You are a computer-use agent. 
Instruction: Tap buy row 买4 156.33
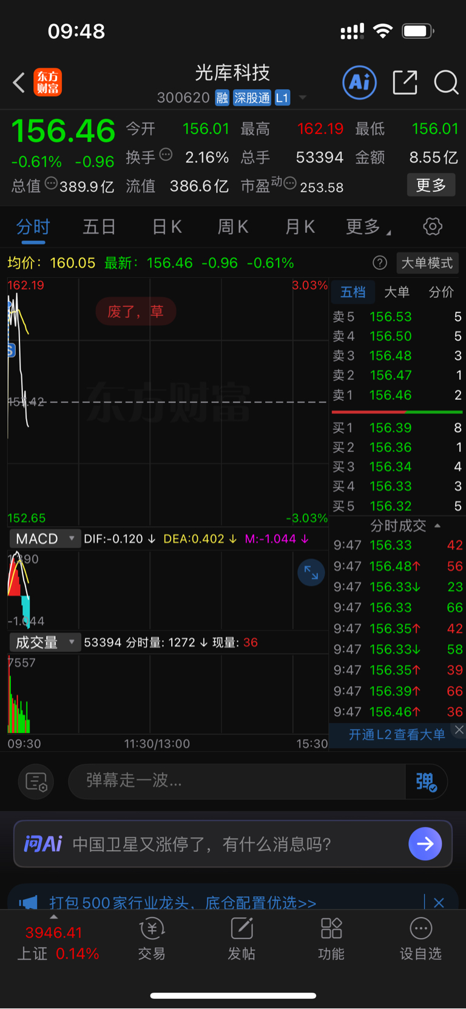pyautogui.click(x=397, y=486)
